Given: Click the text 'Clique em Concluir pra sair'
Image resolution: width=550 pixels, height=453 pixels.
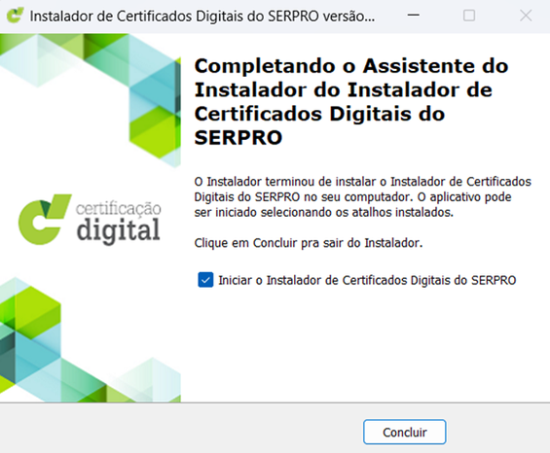Looking at the screenshot, I should coord(309,243).
